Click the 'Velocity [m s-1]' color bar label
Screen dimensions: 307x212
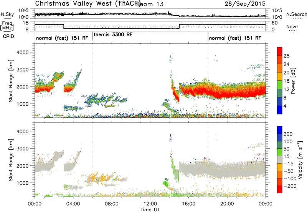[x=300, y=160]
